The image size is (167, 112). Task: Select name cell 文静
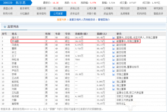pos(14,100)
